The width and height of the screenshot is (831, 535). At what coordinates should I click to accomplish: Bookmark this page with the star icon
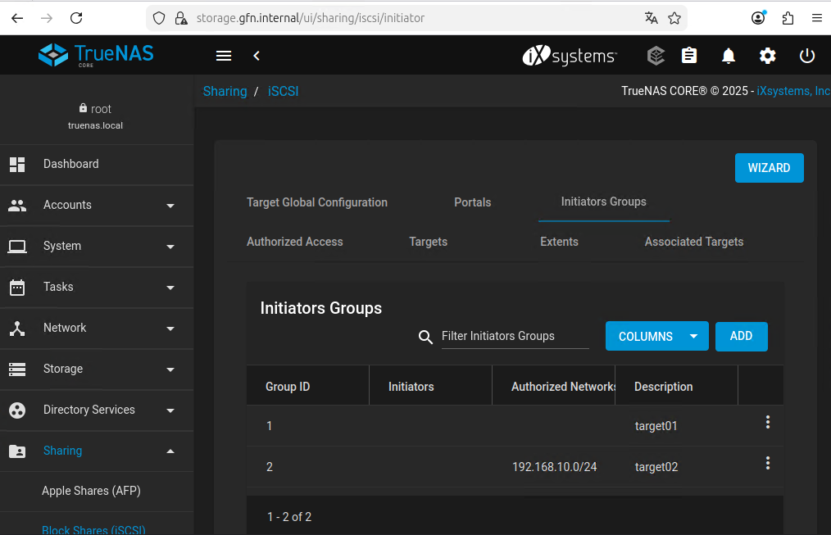[674, 18]
